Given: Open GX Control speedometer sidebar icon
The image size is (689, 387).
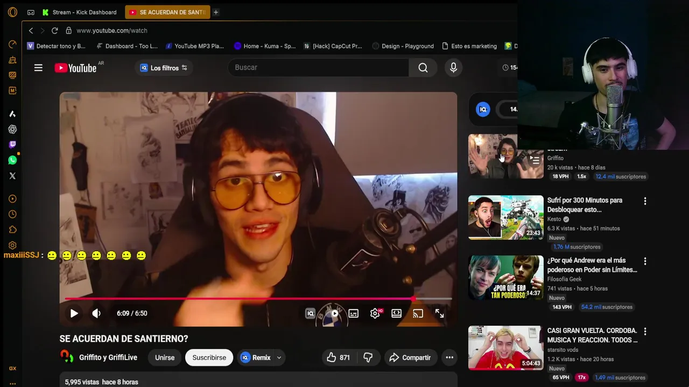Looking at the screenshot, I should point(12,44).
